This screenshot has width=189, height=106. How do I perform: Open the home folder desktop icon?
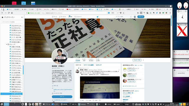click(x=24, y=3)
